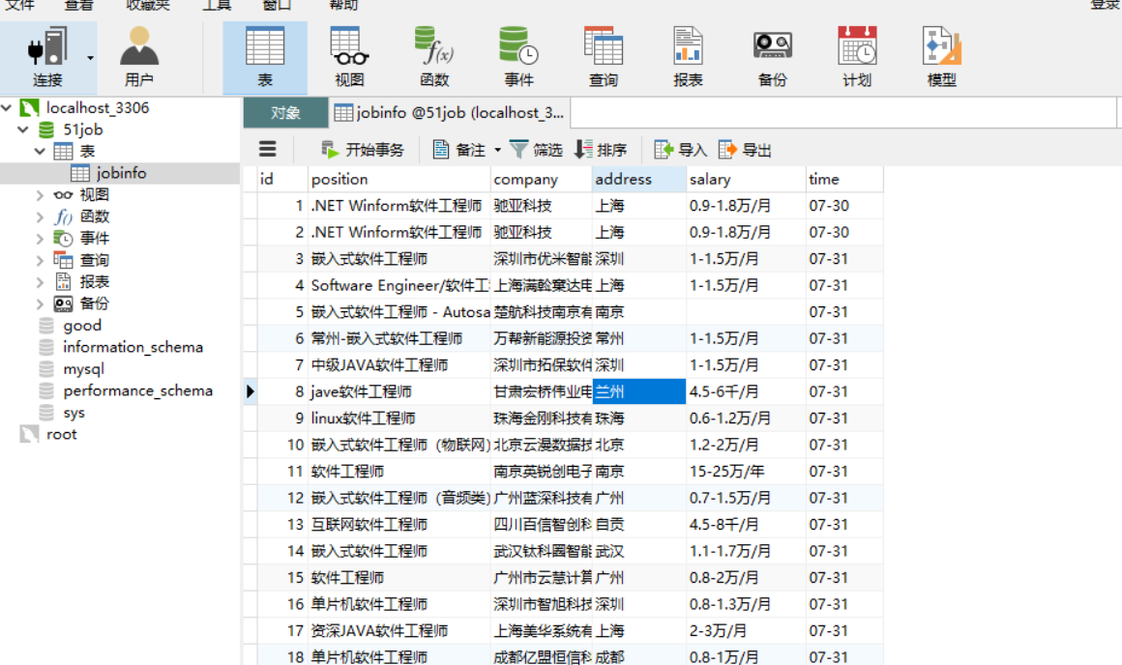Open the 模型 (Model) designer

point(940,56)
